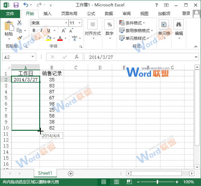
Task: Click the 登录 sign-in link
Action: (x=186, y=13)
